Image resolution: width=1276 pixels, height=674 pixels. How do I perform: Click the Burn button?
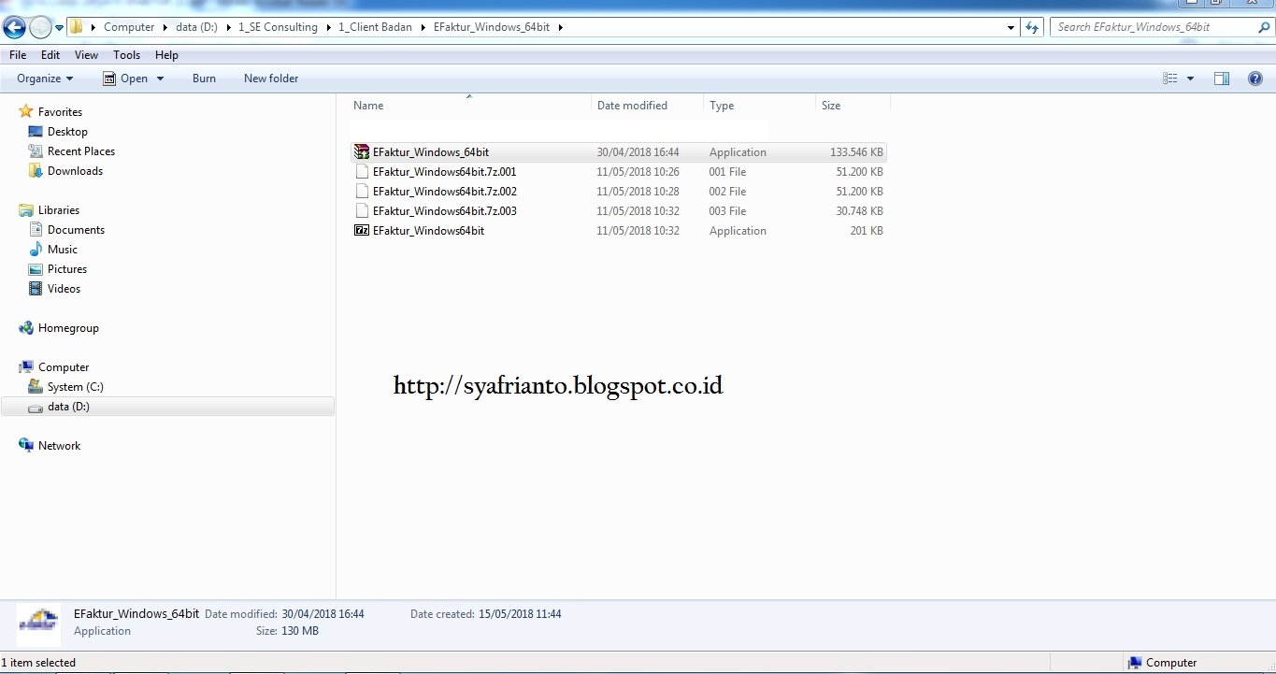point(204,79)
